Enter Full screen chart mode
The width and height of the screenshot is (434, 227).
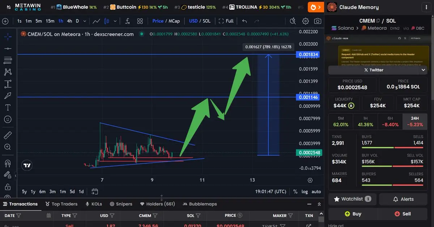pyautogui.click(x=226, y=21)
